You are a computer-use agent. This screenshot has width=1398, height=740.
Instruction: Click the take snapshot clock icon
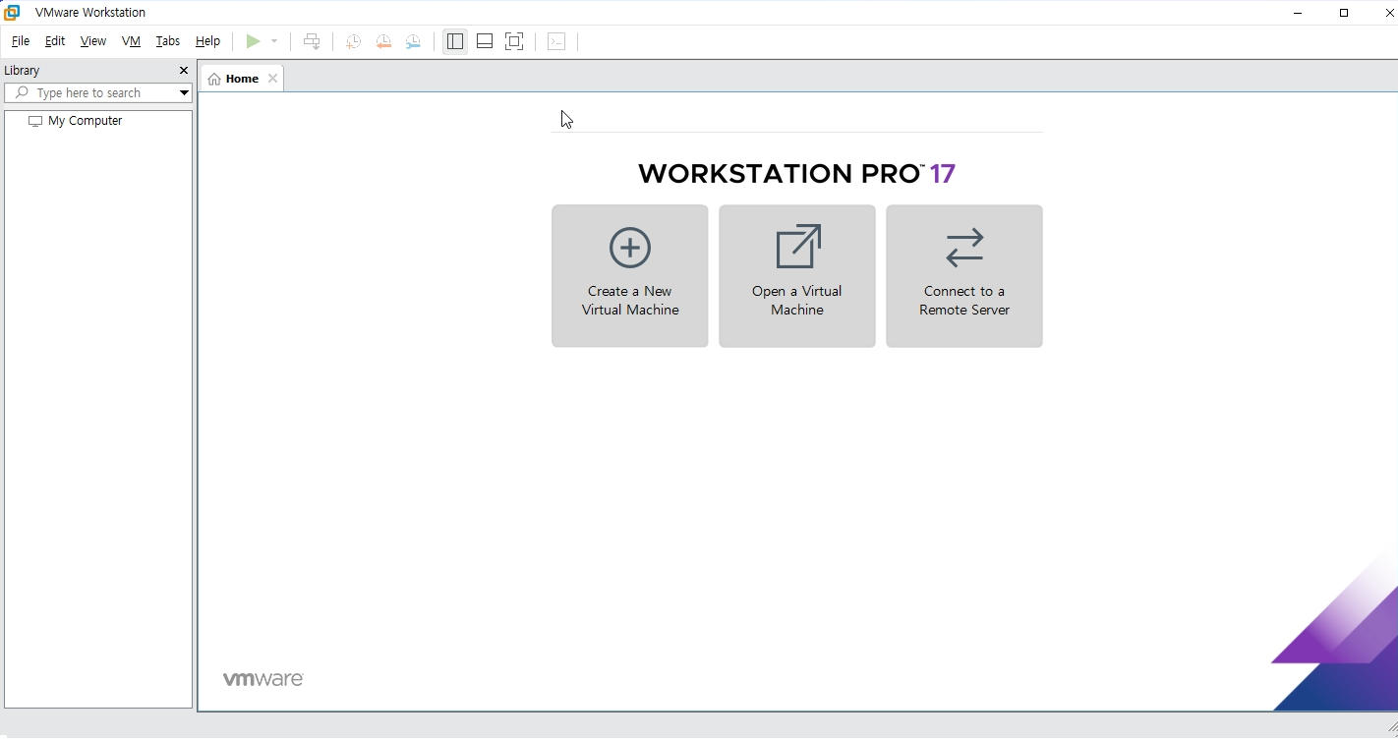[353, 41]
